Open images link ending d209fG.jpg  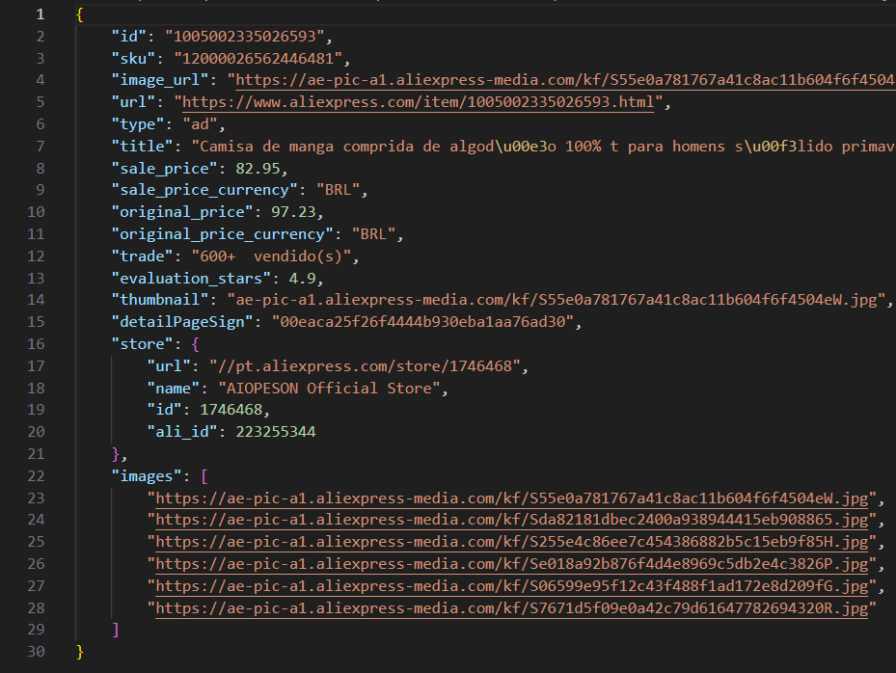(x=511, y=586)
